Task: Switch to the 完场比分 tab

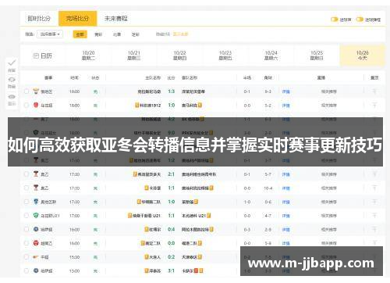Action: pyautogui.click(x=77, y=19)
